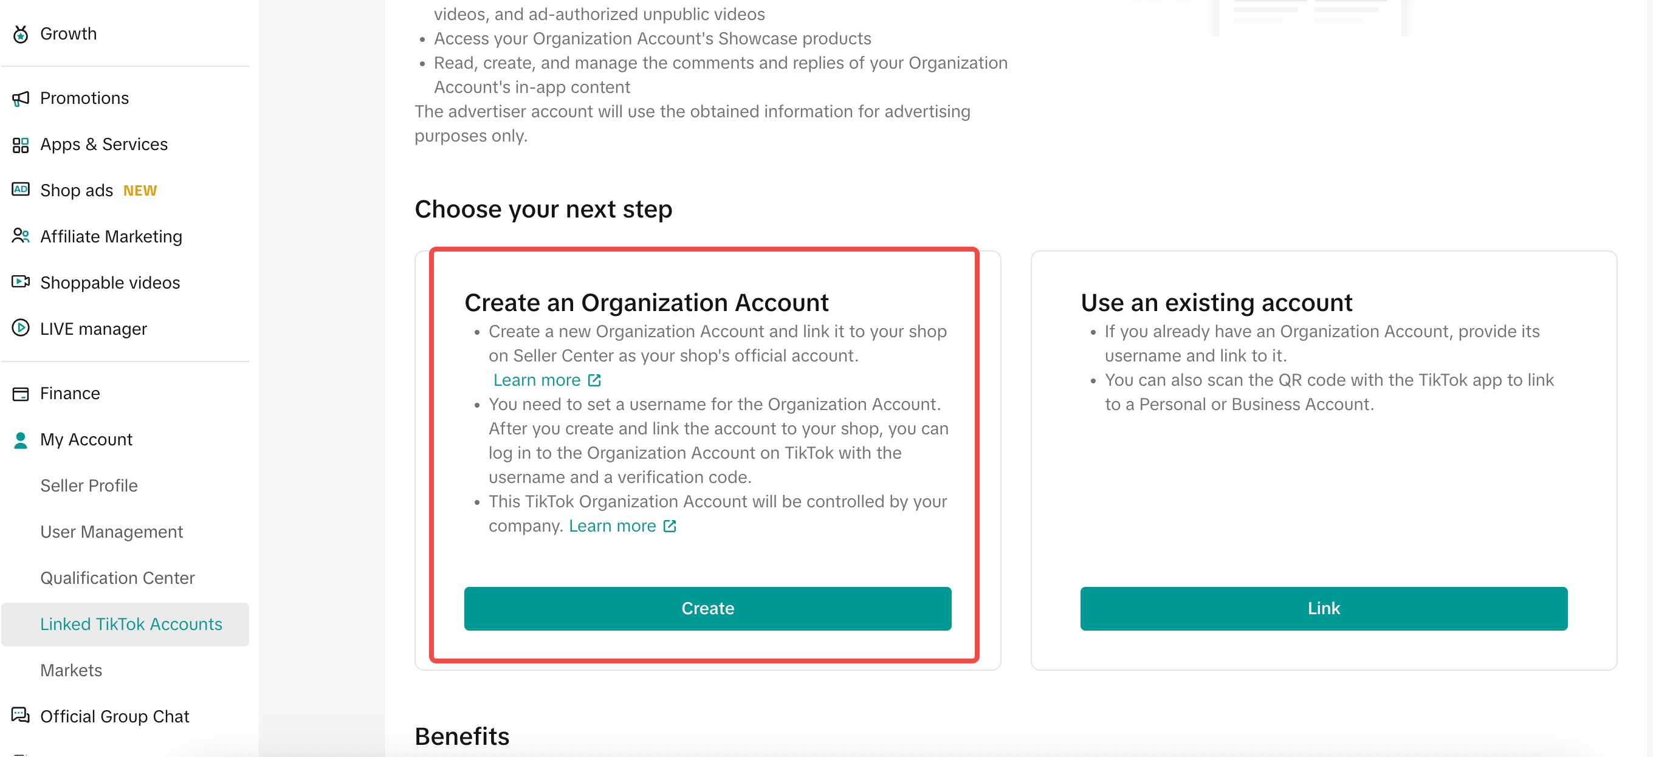Viewport: 1653px width, 757px height.
Task: Click the Use an existing account card heading
Action: coord(1216,303)
